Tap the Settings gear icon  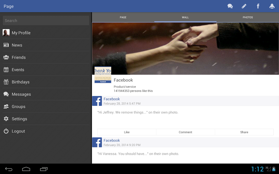pyautogui.click(x=6, y=119)
